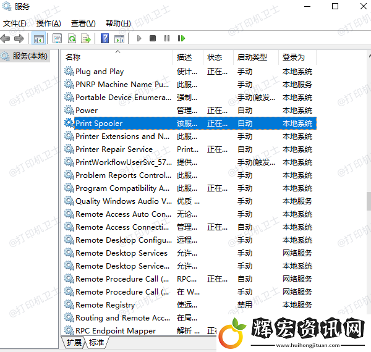
Task: Switch to the 标准 tab
Action: pos(96,342)
